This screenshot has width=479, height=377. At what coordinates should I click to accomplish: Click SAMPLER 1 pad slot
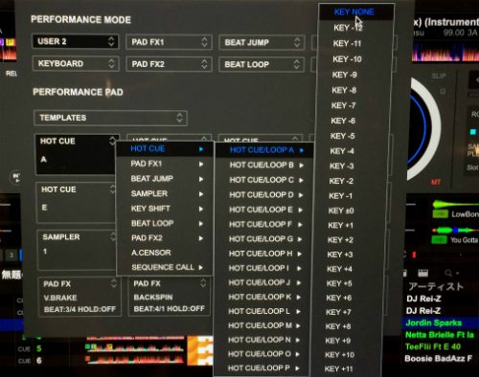[x=77, y=250]
